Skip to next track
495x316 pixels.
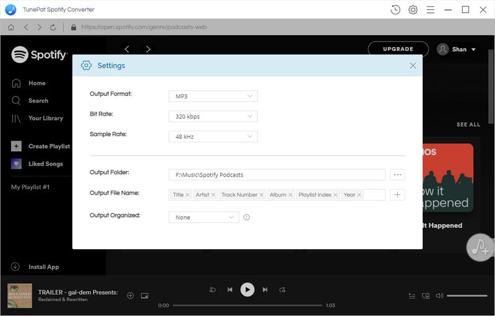(265, 290)
